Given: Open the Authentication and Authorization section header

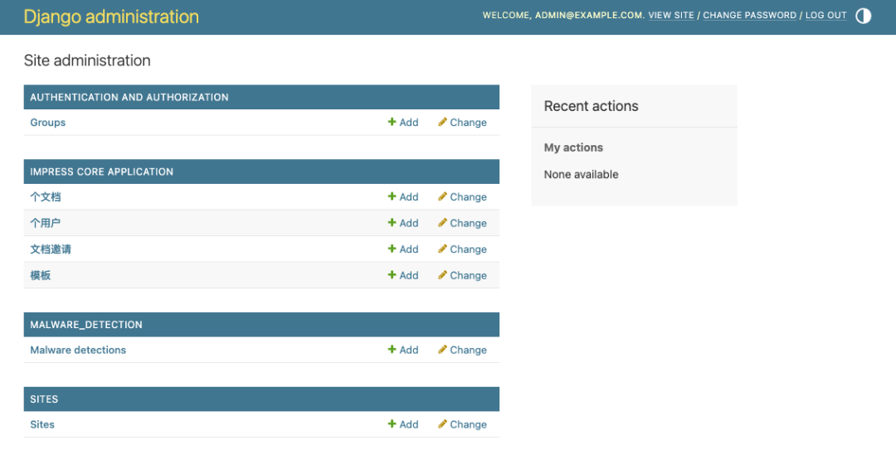Looking at the screenshot, I should (x=129, y=97).
